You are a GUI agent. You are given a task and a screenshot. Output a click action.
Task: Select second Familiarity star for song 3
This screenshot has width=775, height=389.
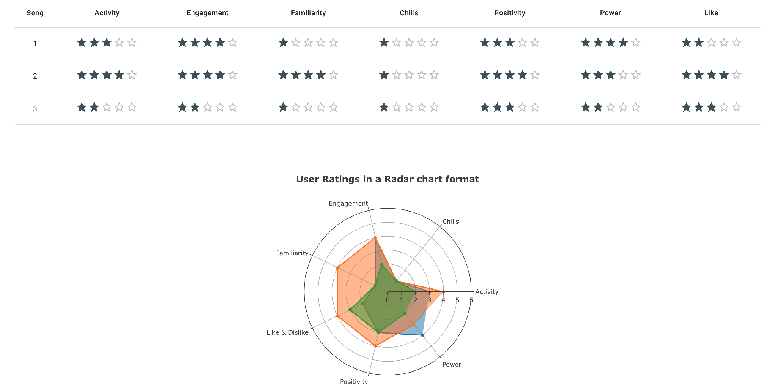pos(296,107)
